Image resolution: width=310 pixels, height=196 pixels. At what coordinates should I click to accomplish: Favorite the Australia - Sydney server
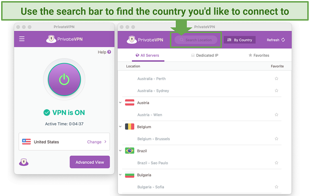pos(277,91)
